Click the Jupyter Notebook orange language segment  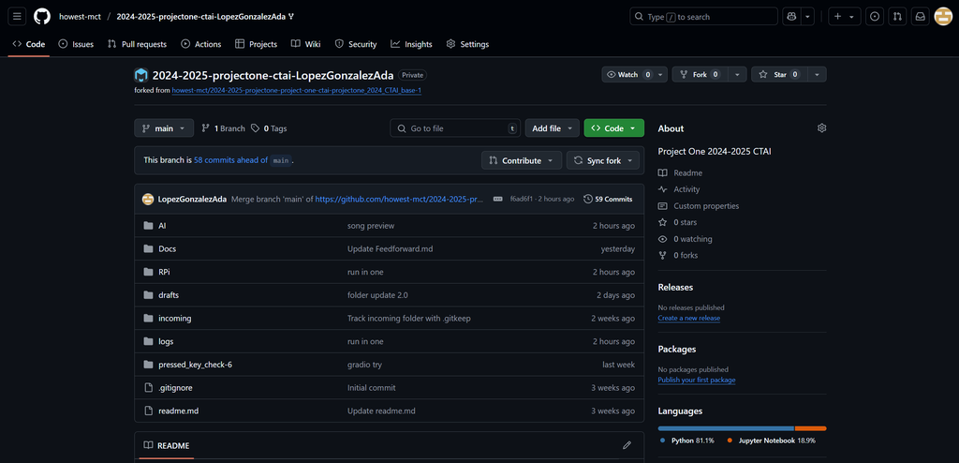pos(810,428)
